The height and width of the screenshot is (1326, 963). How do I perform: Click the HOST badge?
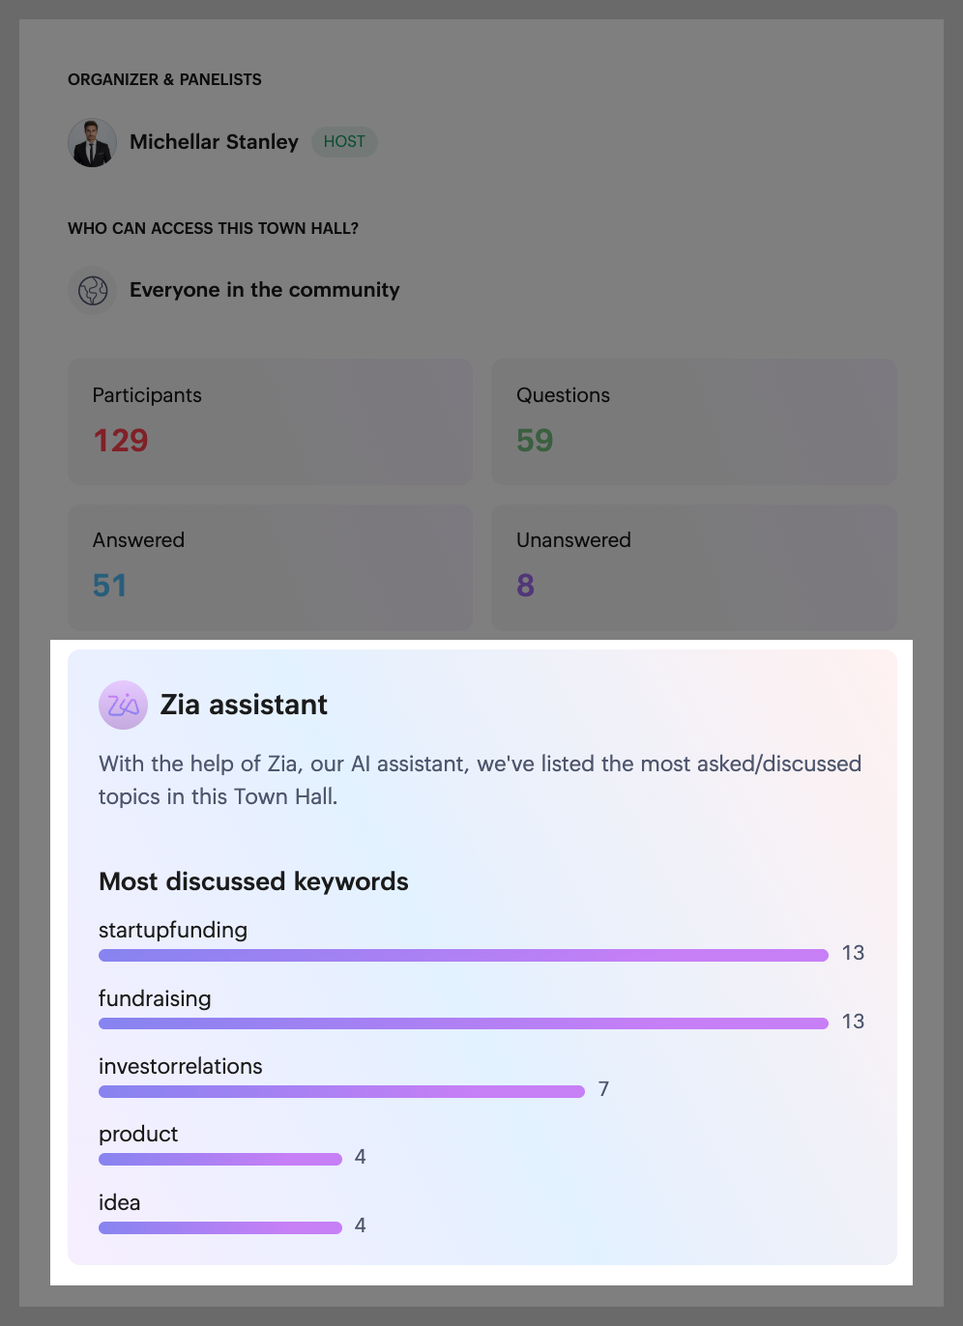[344, 142]
